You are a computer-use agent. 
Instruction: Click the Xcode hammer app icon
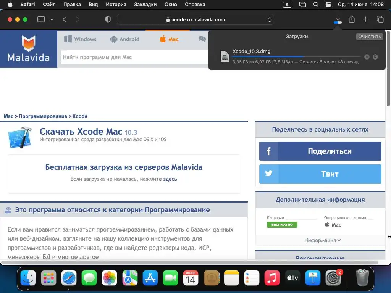pos(20,137)
